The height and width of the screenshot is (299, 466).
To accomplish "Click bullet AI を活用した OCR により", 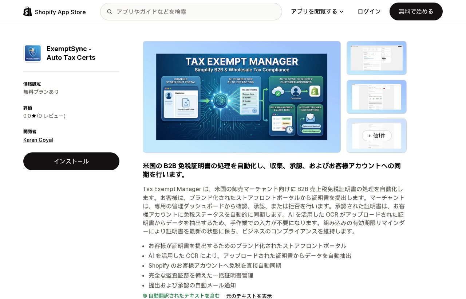I will click(250, 256).
